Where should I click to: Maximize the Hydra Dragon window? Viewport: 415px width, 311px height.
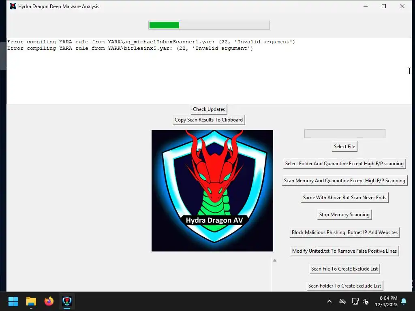click(x=384, y=6)
